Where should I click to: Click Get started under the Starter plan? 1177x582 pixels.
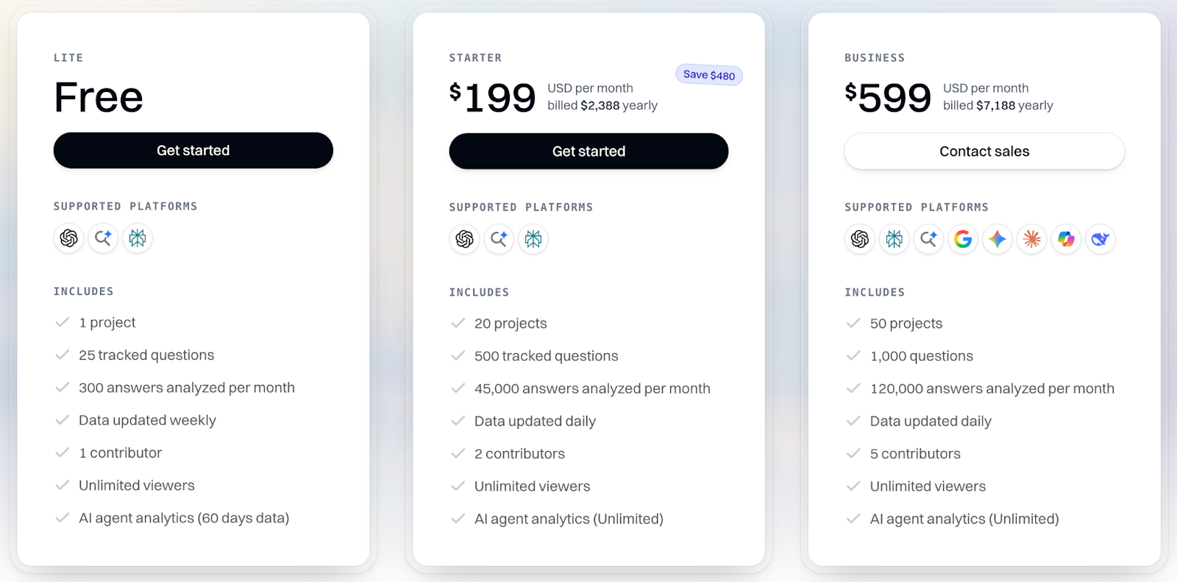point(588,151)
